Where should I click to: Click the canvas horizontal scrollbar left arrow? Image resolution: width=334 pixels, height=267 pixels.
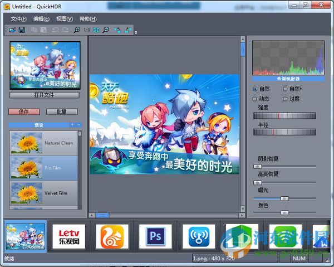point(92,215)
